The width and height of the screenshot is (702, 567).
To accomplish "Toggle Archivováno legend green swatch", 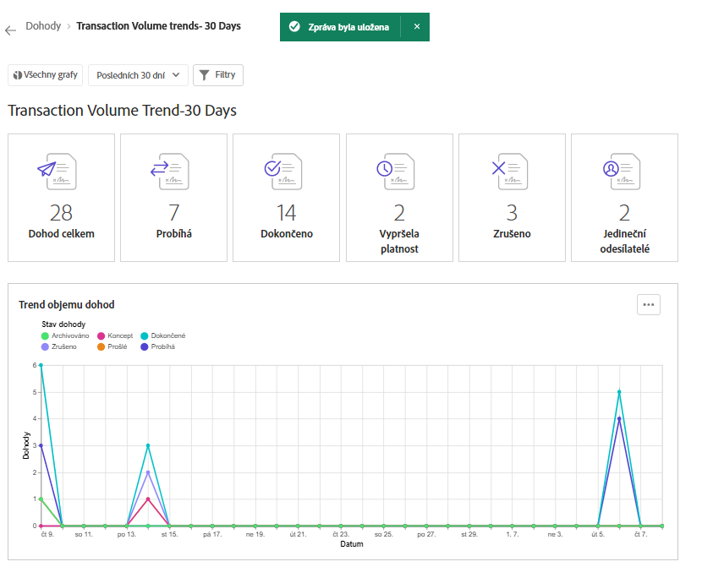I will coord(45,335).
